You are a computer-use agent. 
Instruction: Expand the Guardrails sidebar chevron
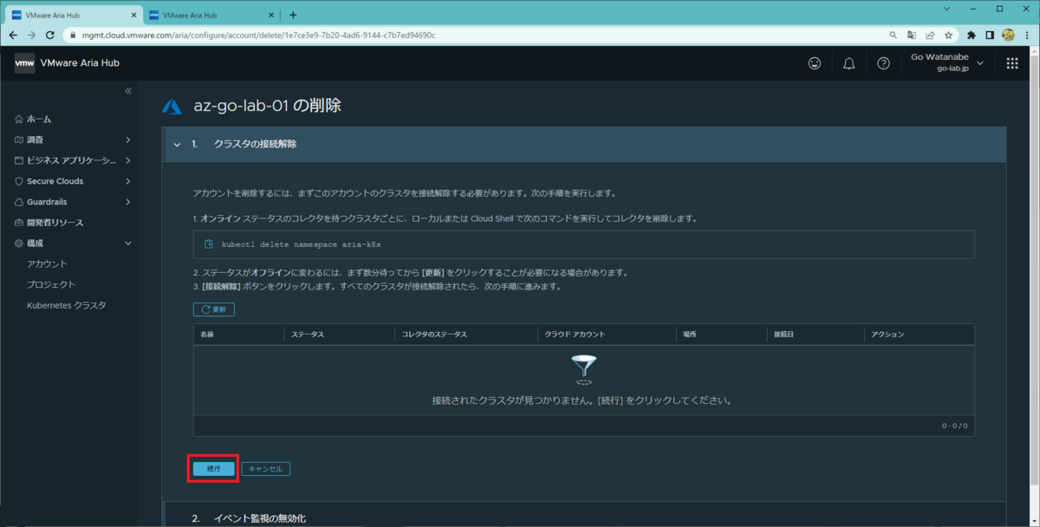coord(127,202)
